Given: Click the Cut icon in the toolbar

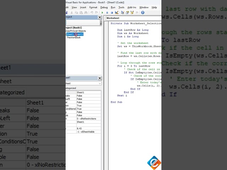Looking at the screenshot, I should pyautogui.click(x=72, y=13).
